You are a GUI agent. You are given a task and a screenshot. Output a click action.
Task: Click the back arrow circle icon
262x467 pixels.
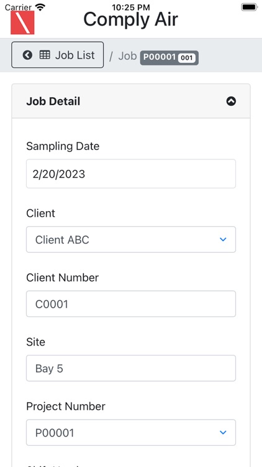click(27, 55)
